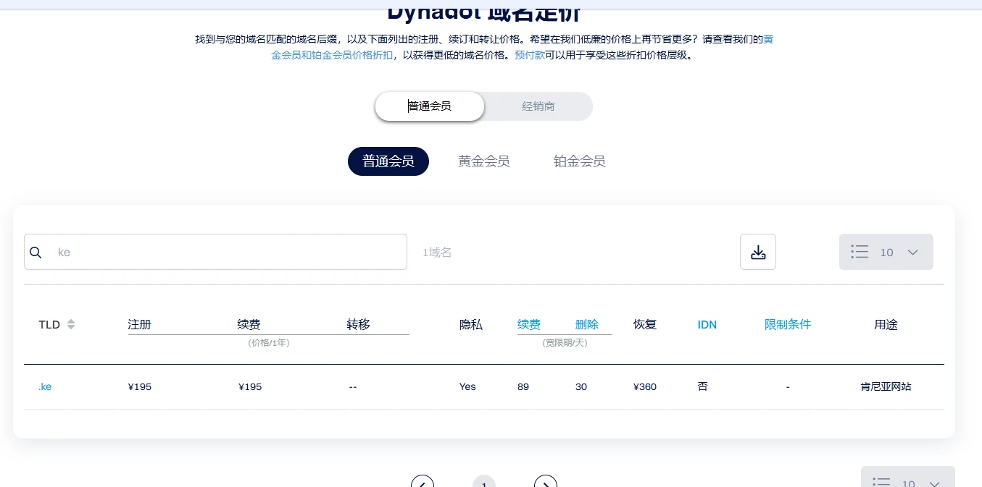Expand the top rows-per-page dropdown showing 10
Image resolution: width=982 pixels, height=487 pixels.
[912, 252]
